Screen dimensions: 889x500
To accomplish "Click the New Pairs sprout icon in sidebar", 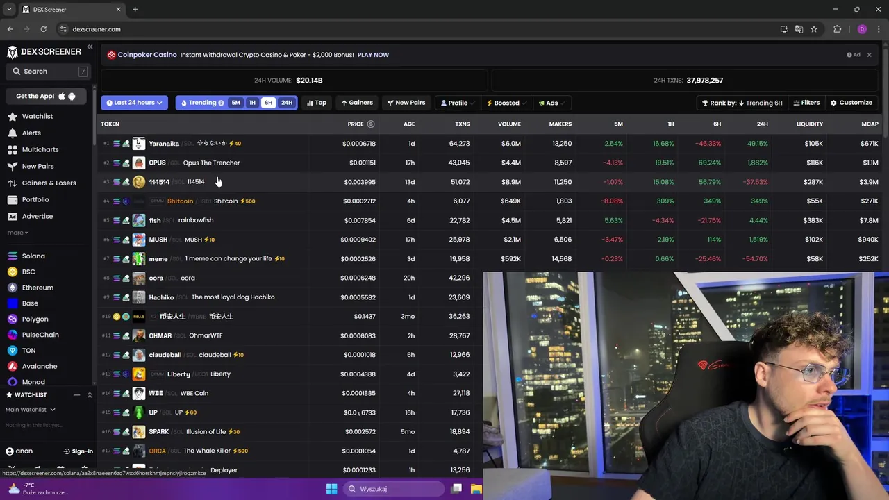I will click(13, 166).
